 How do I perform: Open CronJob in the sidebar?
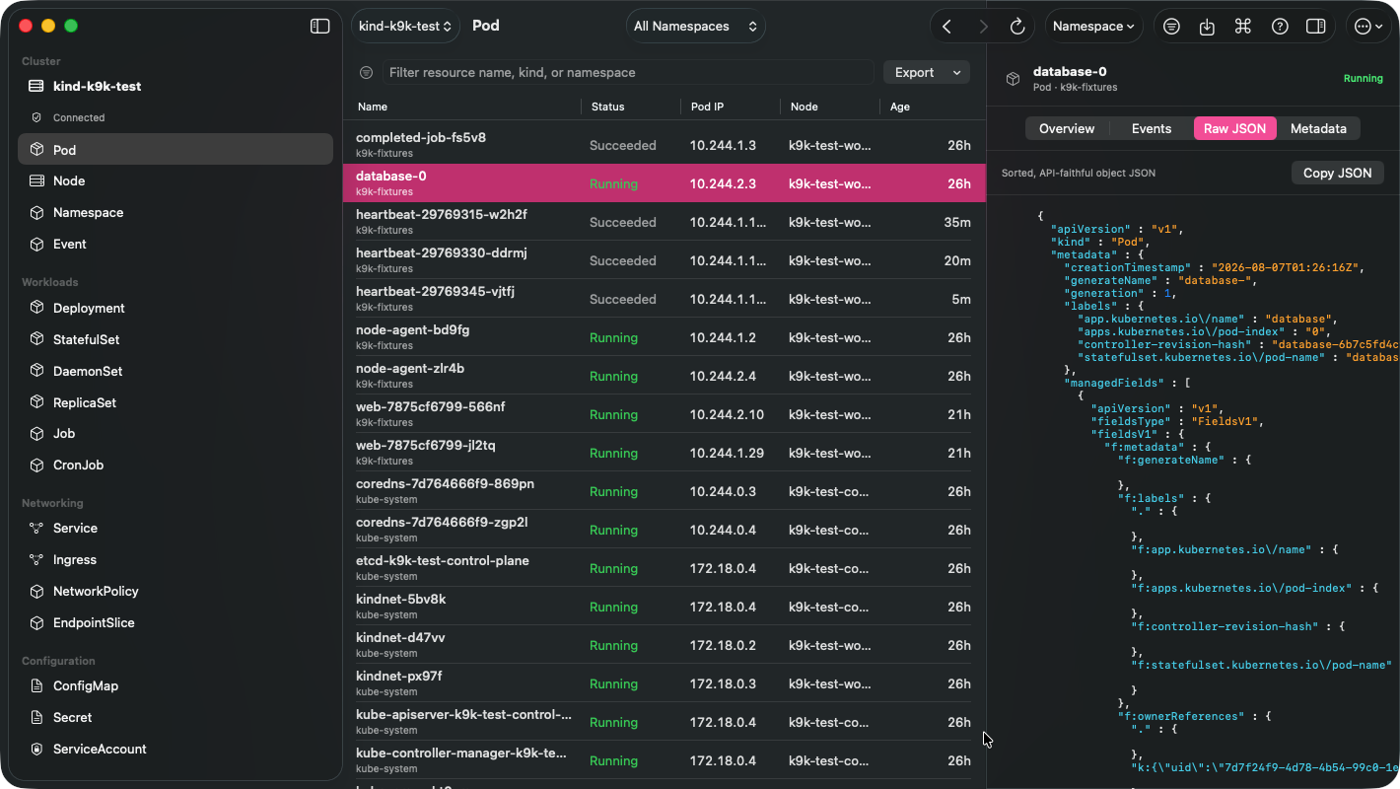point(175,466)
